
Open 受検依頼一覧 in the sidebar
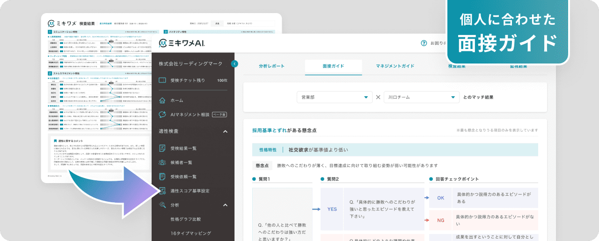(183, 177)
